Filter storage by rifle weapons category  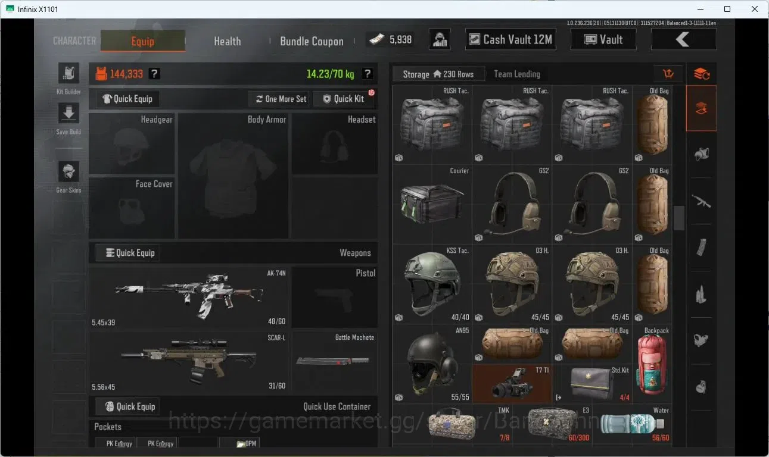tap(701, 201)
